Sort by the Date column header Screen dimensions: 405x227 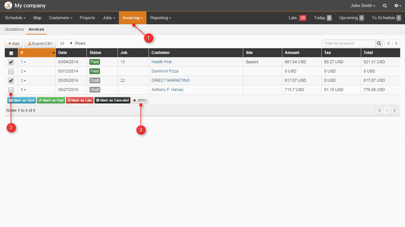tap(71, 53)
